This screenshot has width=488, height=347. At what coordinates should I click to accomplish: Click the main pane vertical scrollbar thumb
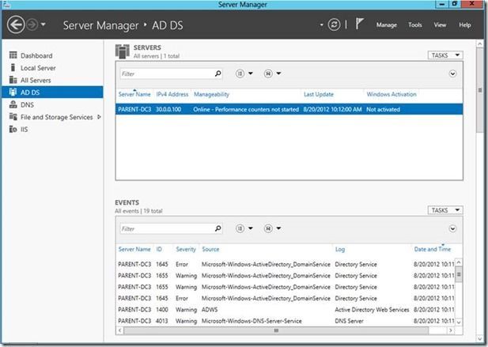coord(480,90)
